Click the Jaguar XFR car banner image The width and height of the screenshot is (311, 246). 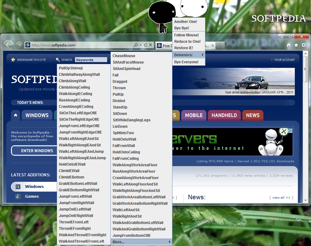(x=233, y=82)
